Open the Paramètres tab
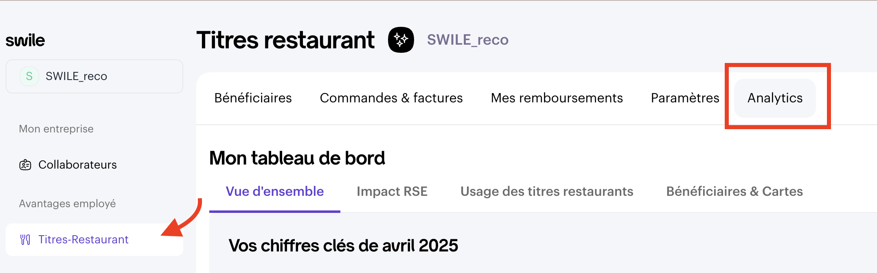This screenshot has width=877, height=273. tap(685, 98)
